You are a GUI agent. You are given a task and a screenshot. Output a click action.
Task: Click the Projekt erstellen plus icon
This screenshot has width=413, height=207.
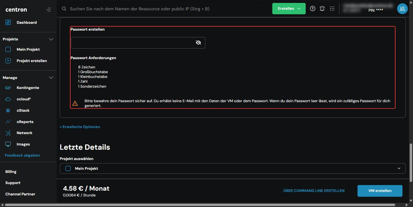pos(8,61)
